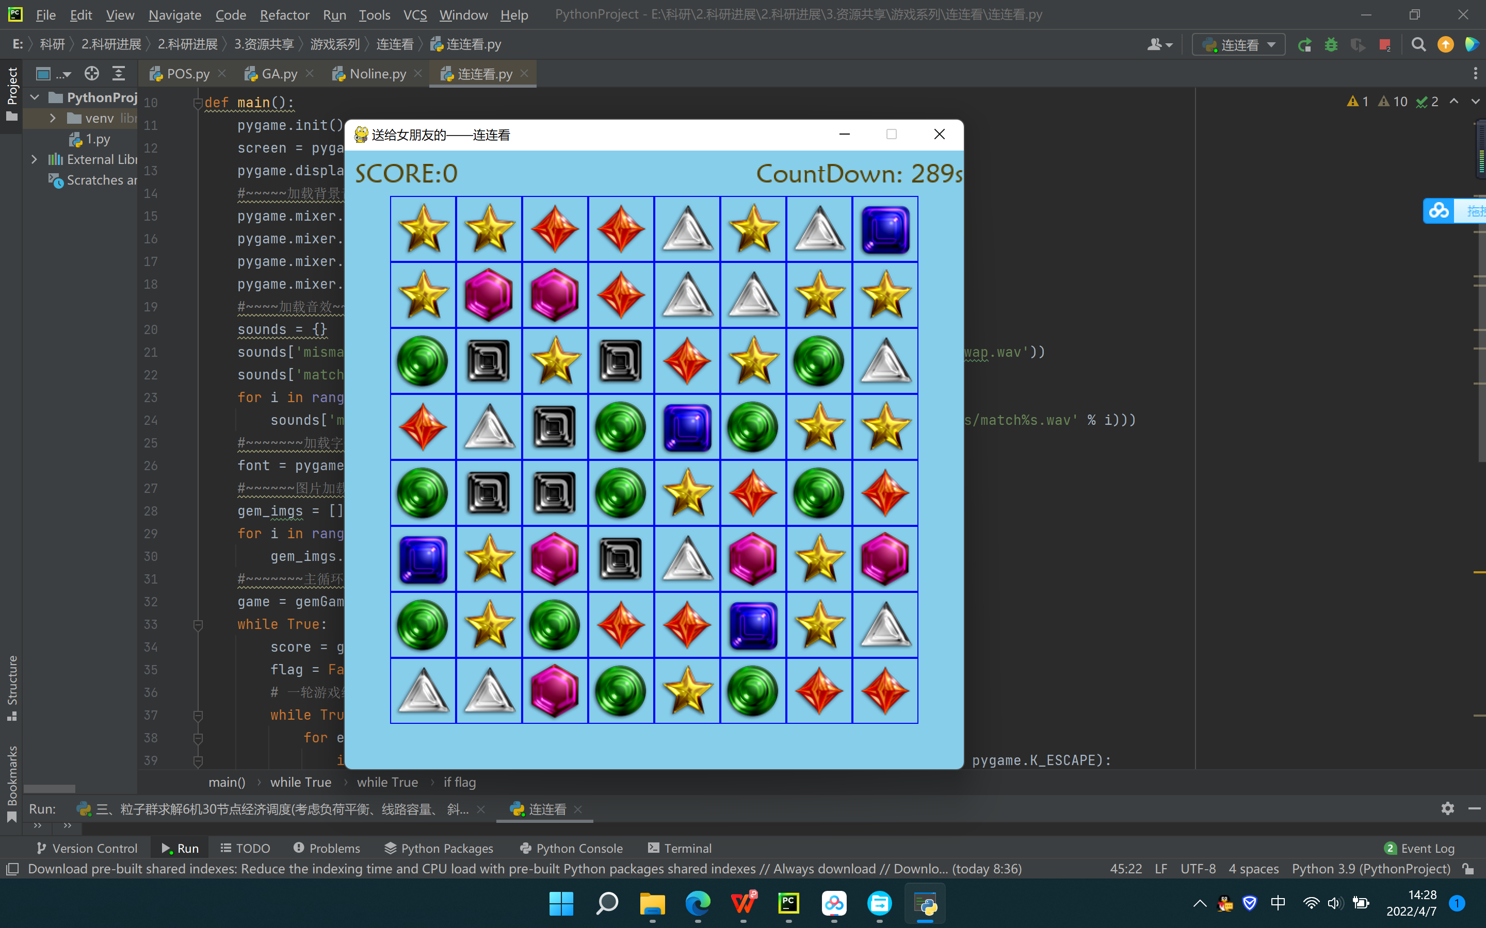Toggle the Structure sidebar panel
This screenshot has height=928, width=1486.
coord(12,687)
